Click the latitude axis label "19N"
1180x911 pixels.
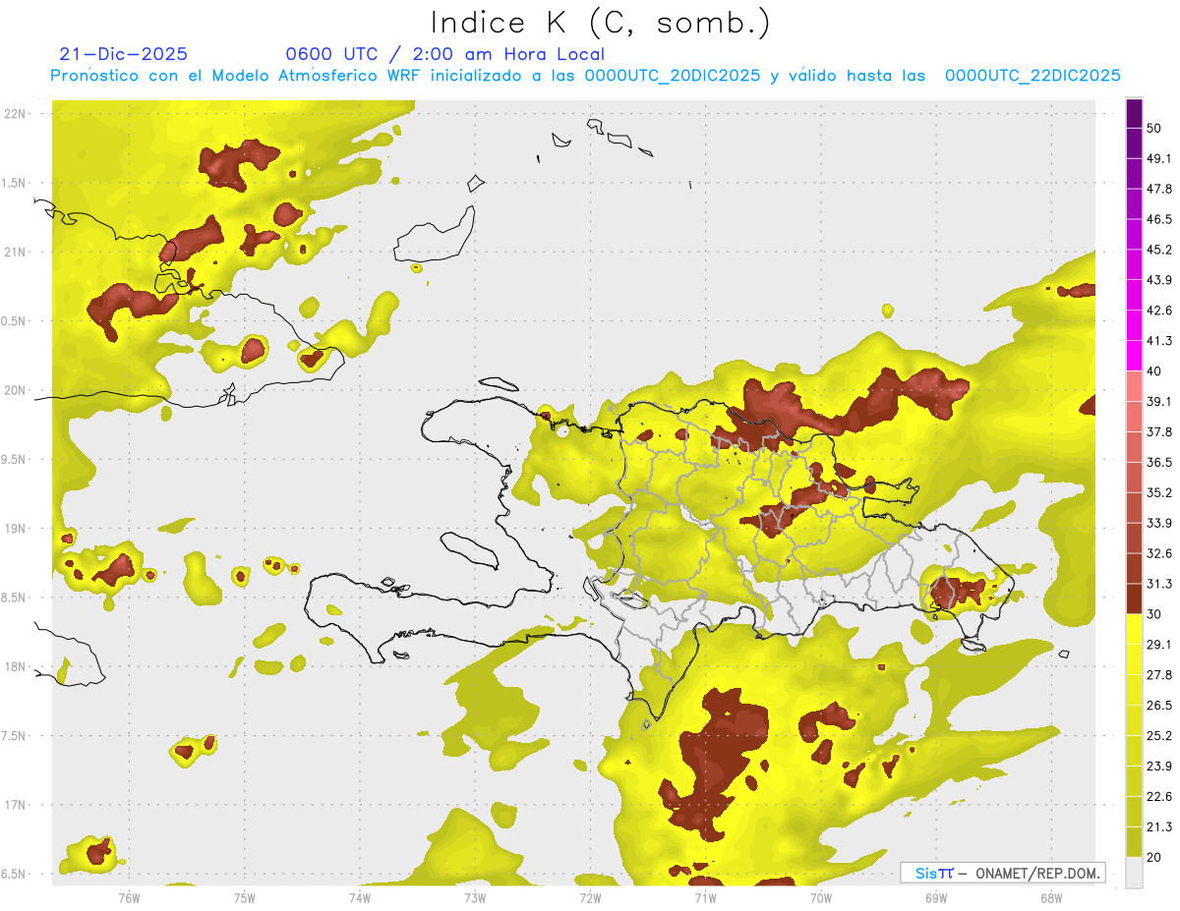point(17,529)
